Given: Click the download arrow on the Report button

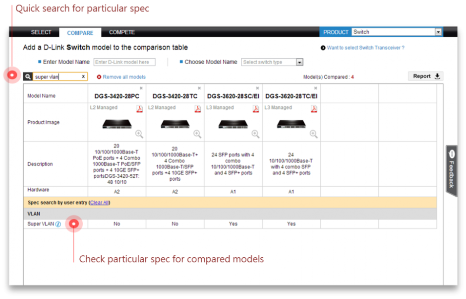Looking at the screenshot, I should tap(437, 76).
